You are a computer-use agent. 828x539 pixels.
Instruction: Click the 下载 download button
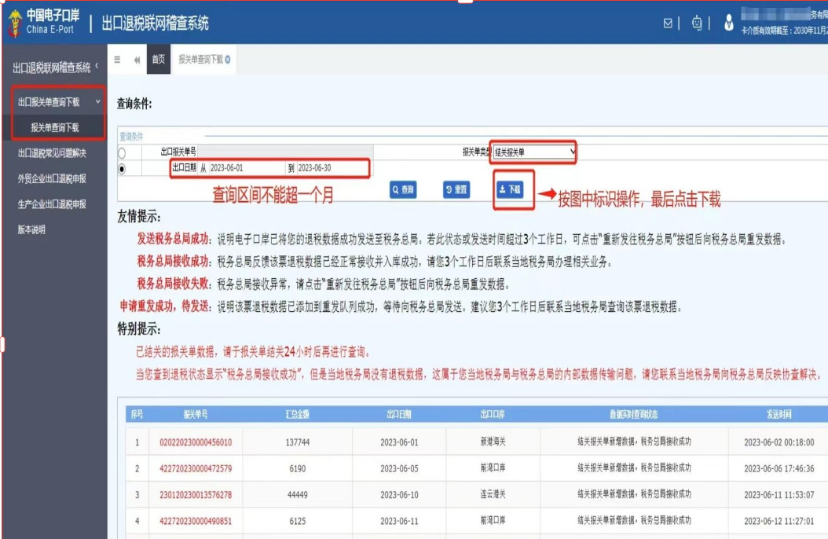(510, 189)
